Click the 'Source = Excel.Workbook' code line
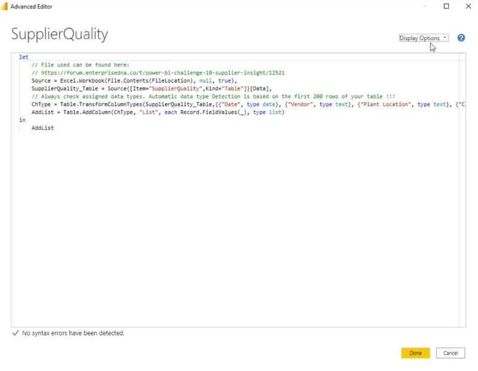 click(134, 81)
